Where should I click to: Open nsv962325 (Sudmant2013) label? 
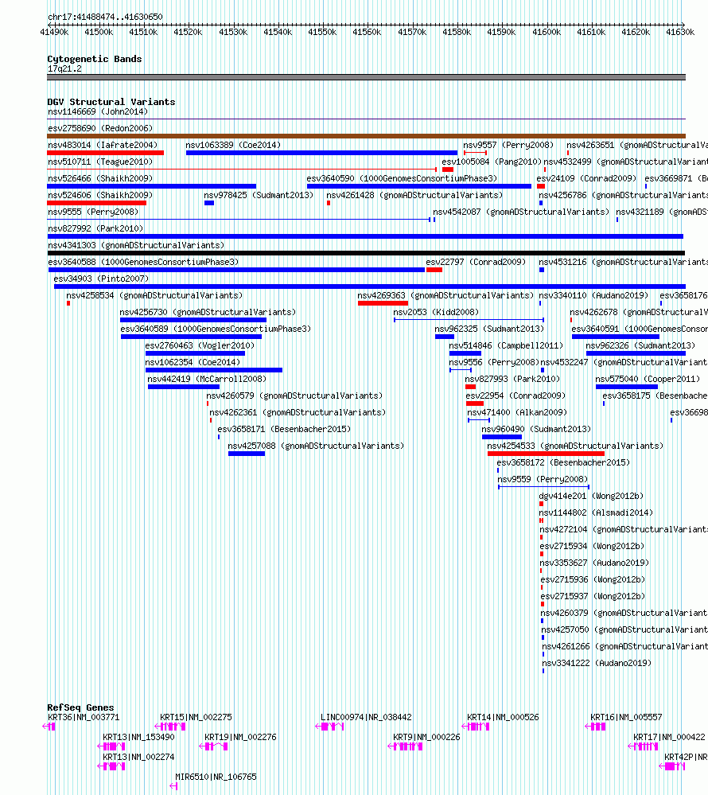[489, 329]
